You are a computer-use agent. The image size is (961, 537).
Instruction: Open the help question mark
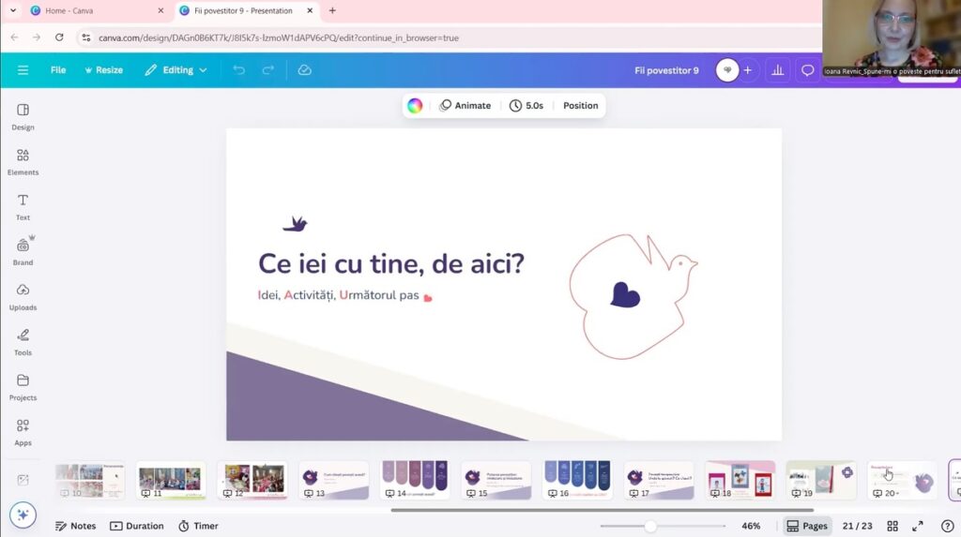pyautogui.click(x=948, y=526)
